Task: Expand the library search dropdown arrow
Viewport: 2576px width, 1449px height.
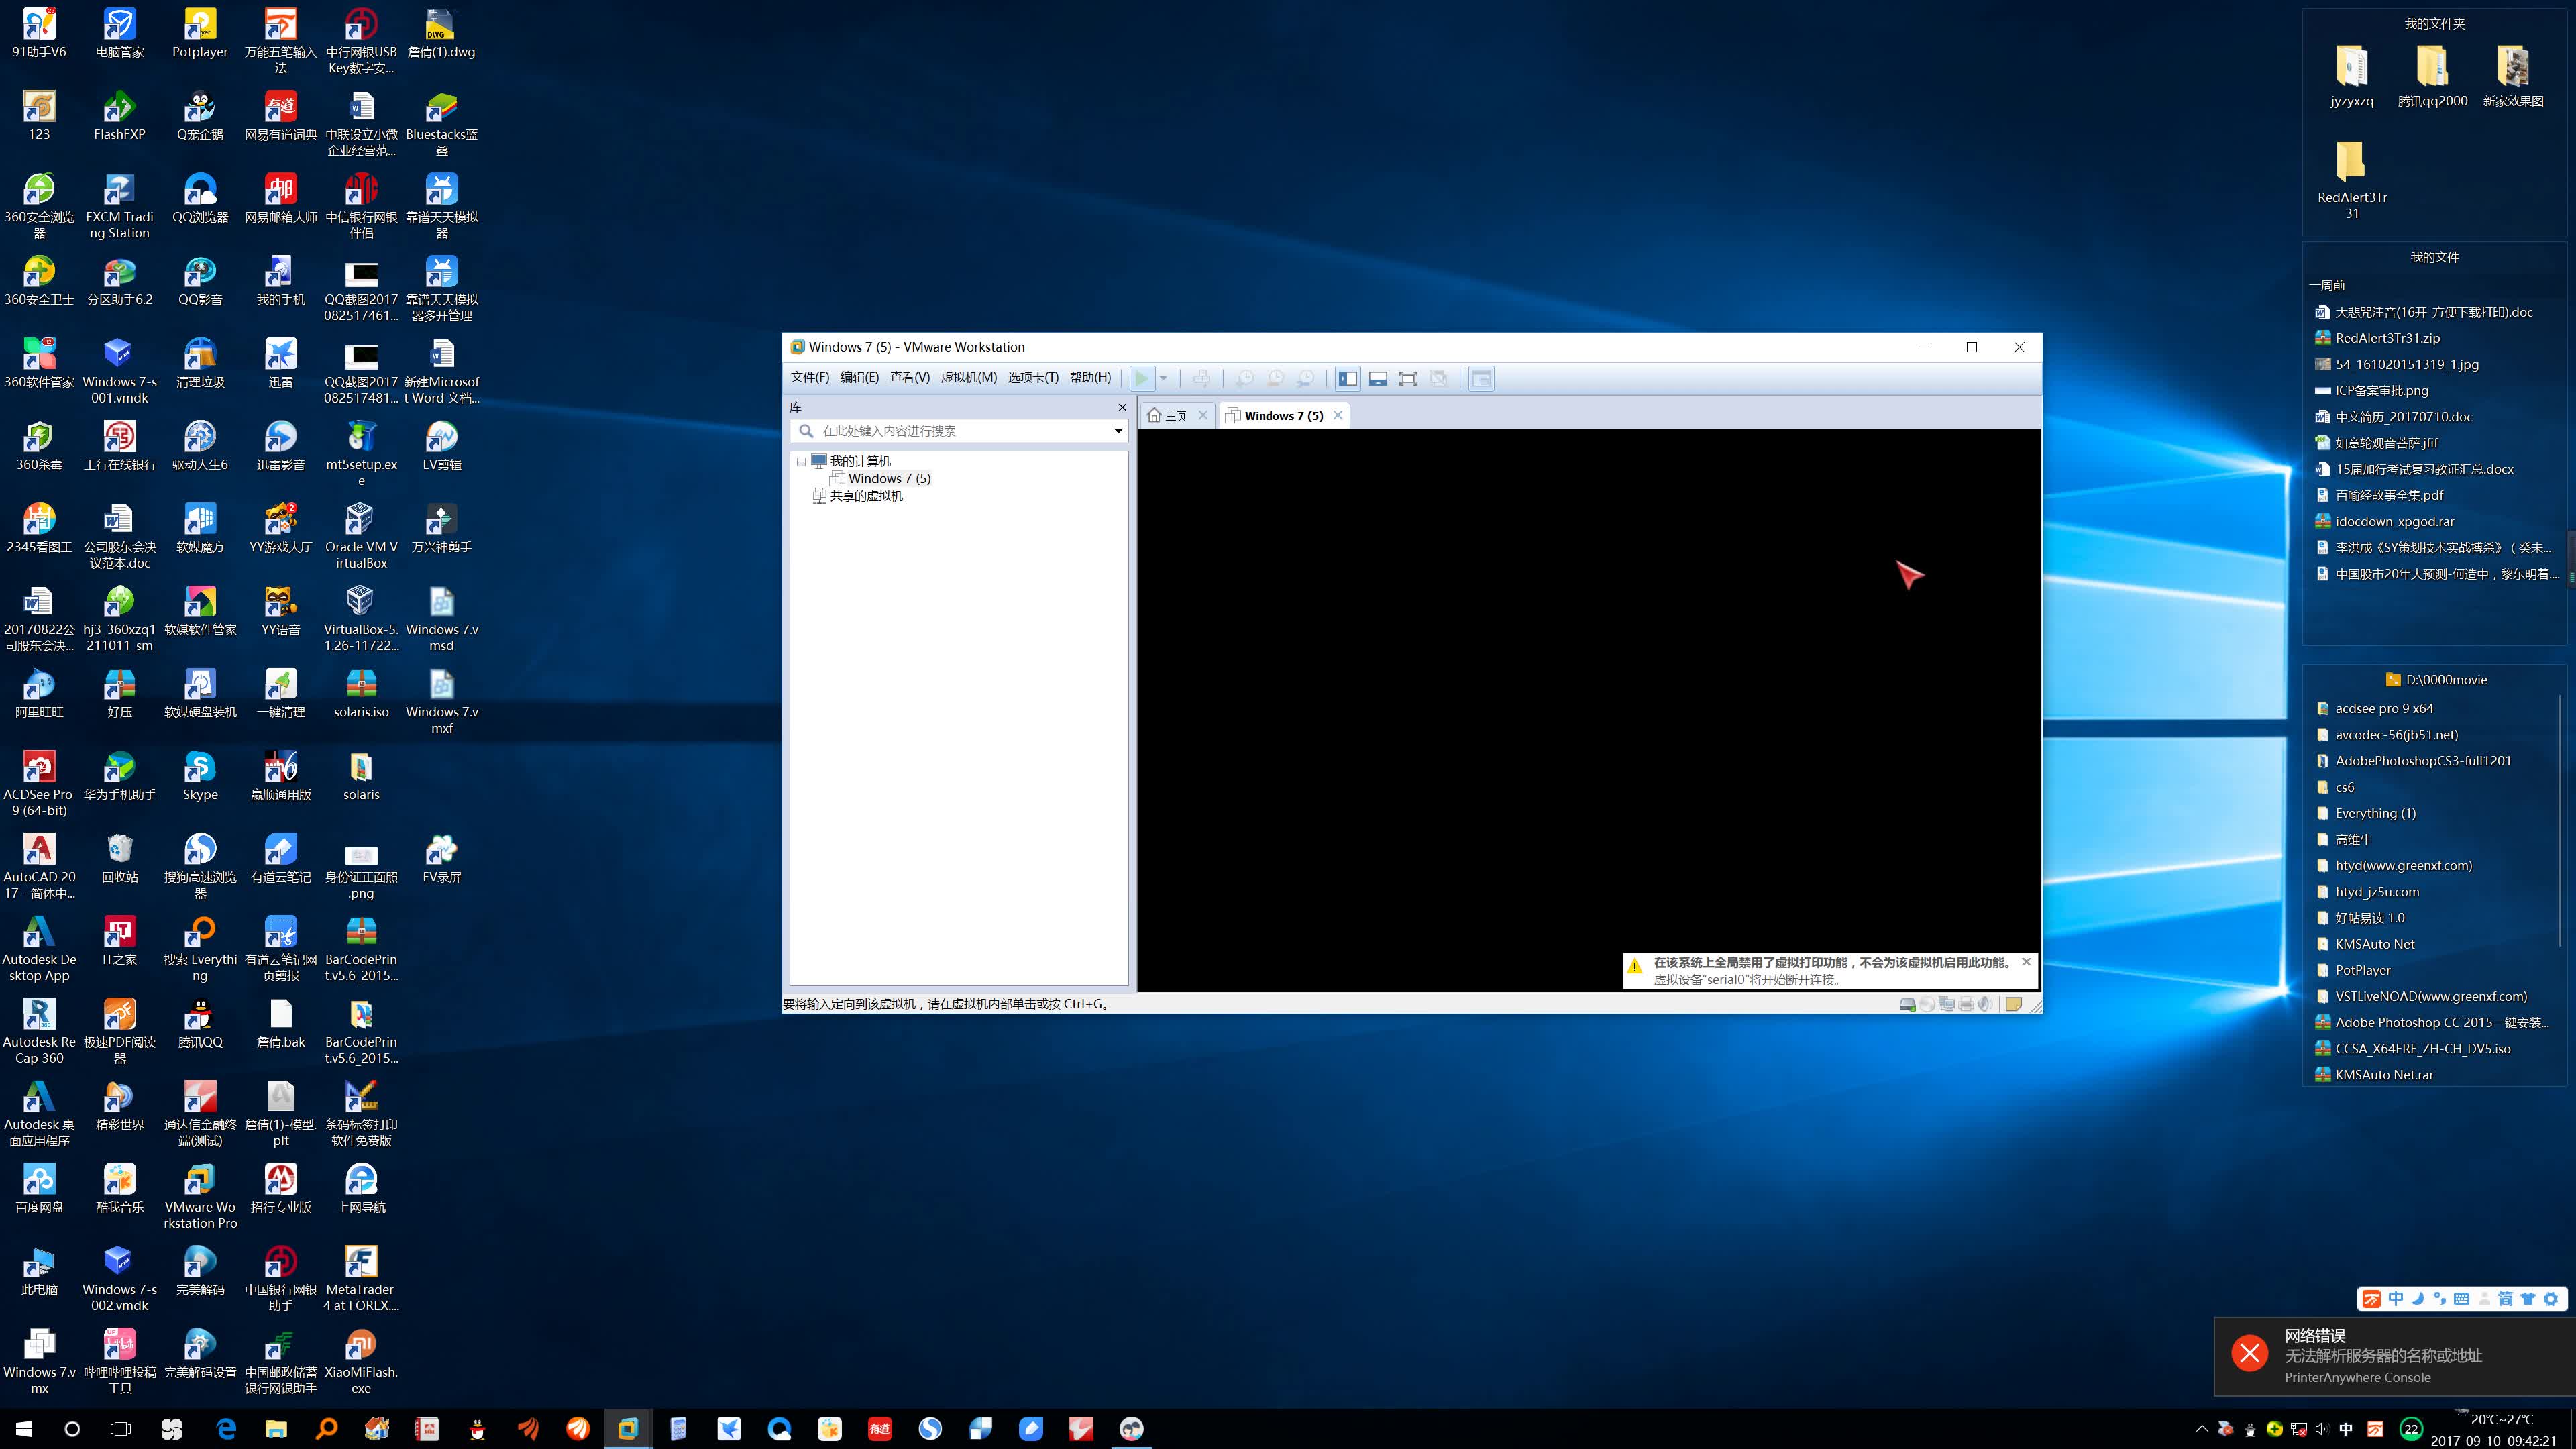Action: click(1118, 431)
